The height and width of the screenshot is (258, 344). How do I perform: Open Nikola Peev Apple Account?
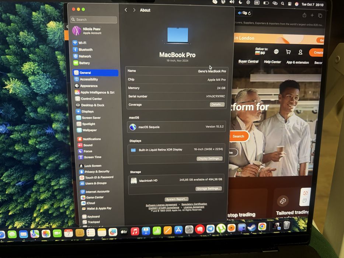[87, 31]
